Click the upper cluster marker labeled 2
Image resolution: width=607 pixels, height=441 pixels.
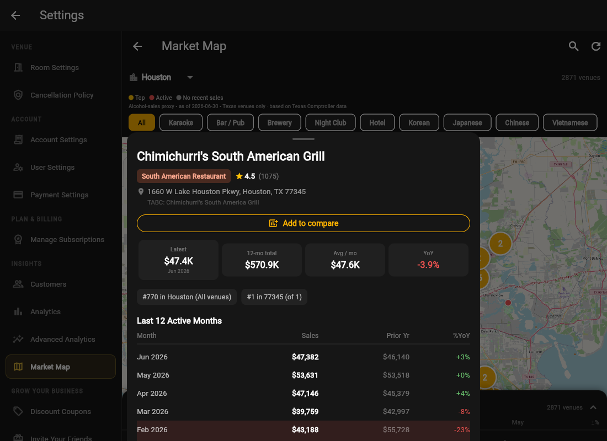point(500,244)
